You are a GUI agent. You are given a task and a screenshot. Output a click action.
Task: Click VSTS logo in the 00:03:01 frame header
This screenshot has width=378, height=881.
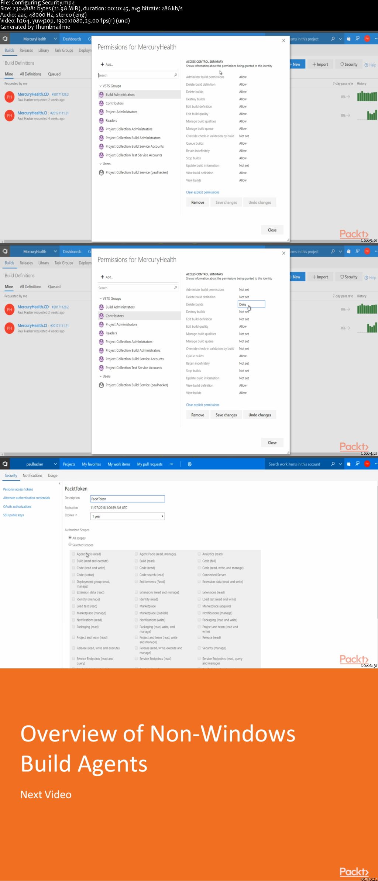pos(5,39)
